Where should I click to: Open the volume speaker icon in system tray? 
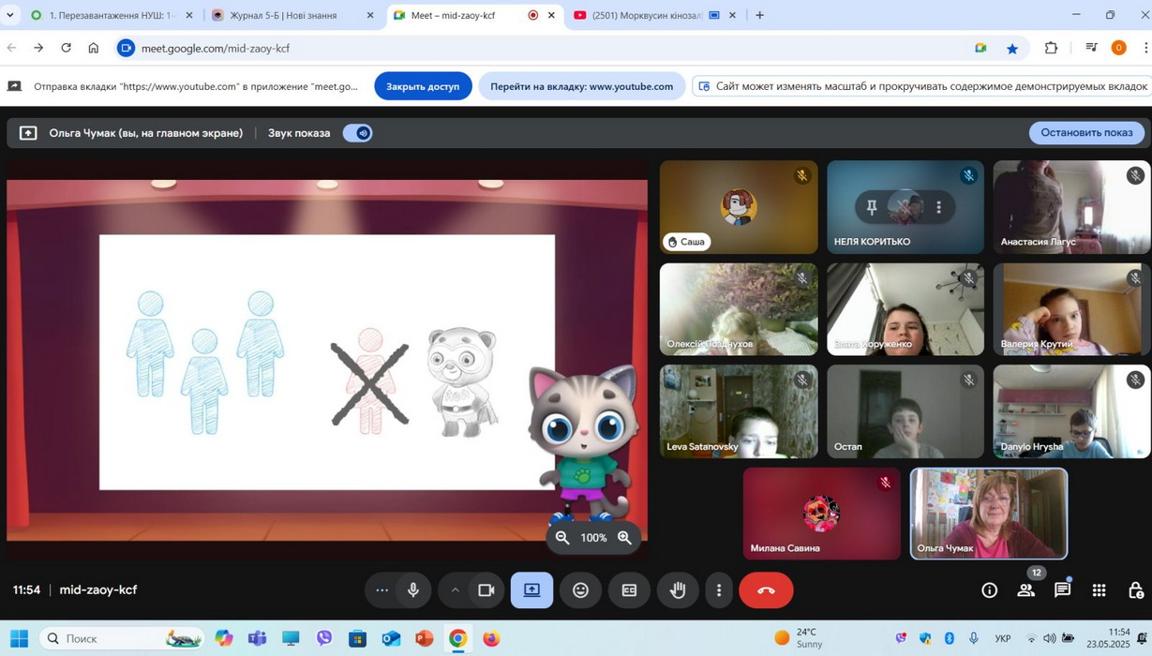point(1049,638)
